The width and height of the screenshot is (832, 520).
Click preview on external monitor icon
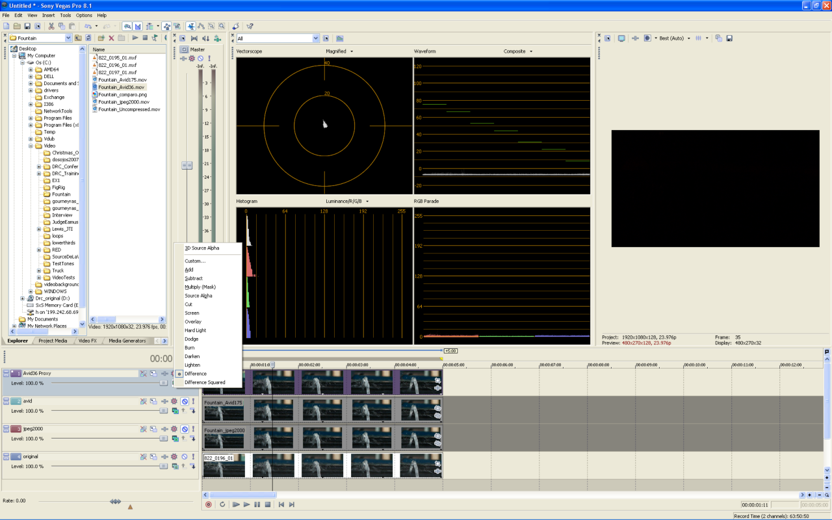(621, 38)
